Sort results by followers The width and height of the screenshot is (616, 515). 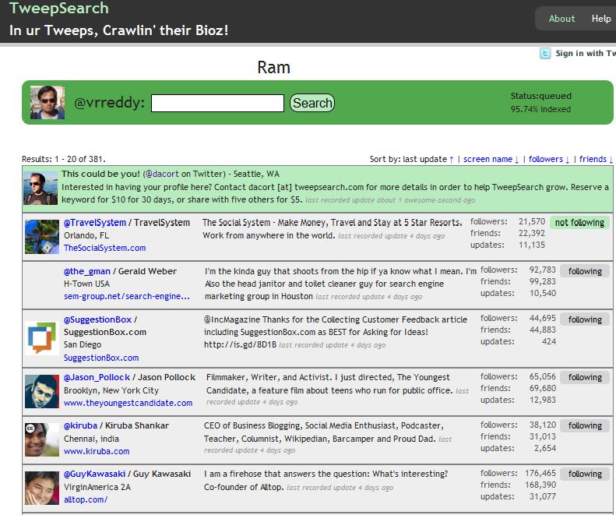(x=549, y=159)
